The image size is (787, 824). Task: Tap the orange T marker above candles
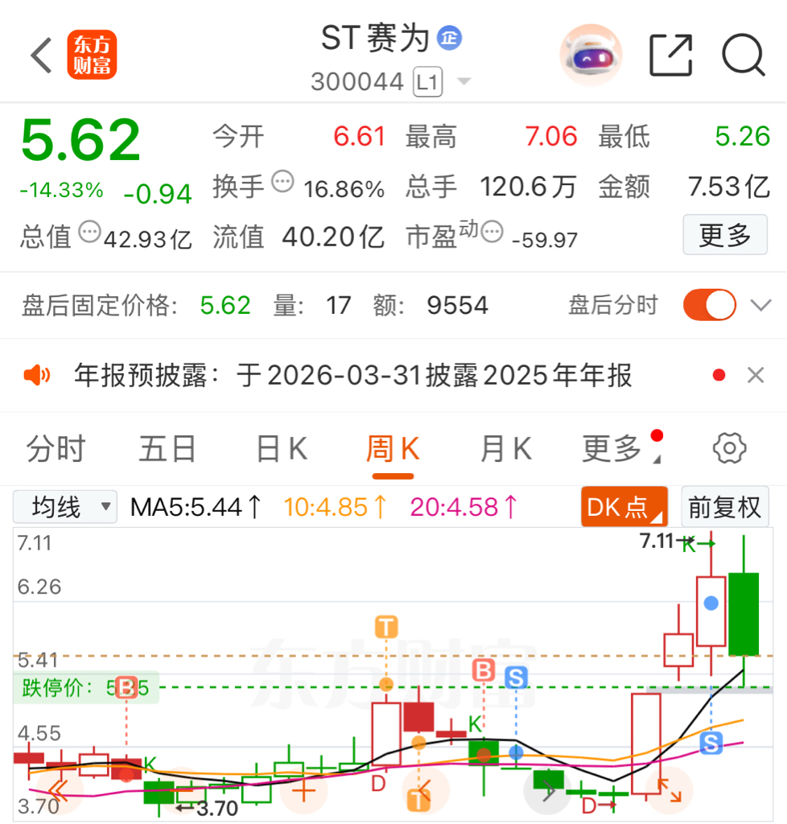tap(386, 627)
